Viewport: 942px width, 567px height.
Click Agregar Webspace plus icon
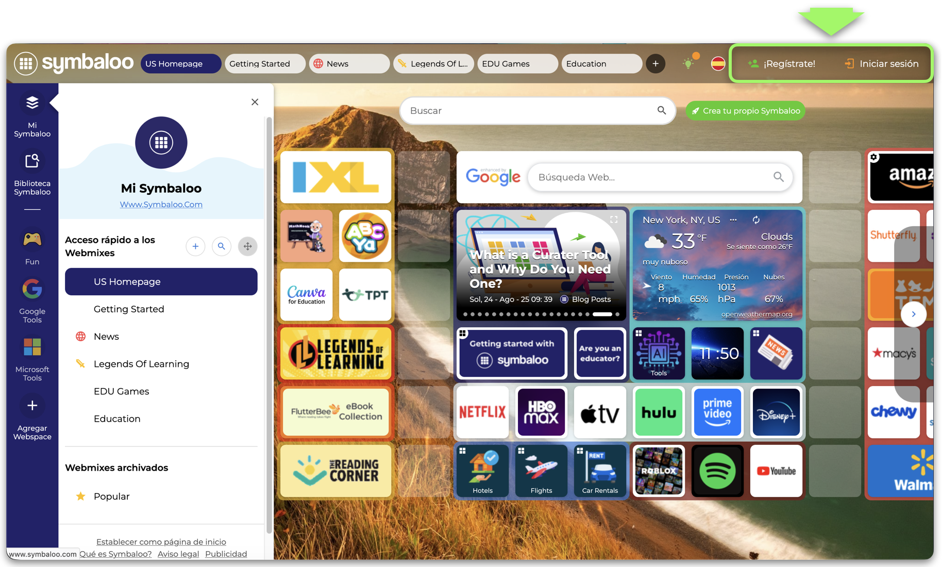32,406
